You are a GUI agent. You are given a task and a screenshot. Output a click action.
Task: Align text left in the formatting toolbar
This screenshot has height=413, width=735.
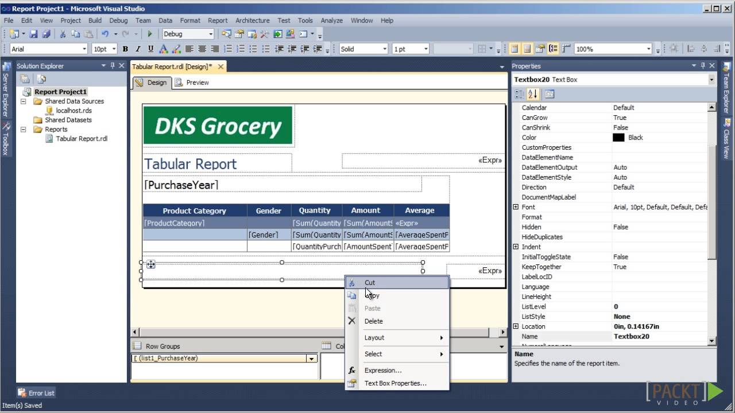tap(189, 49)
